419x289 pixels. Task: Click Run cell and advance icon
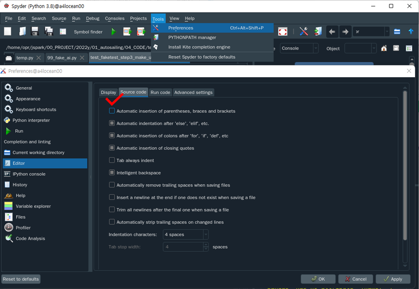[x=141, y=32]
